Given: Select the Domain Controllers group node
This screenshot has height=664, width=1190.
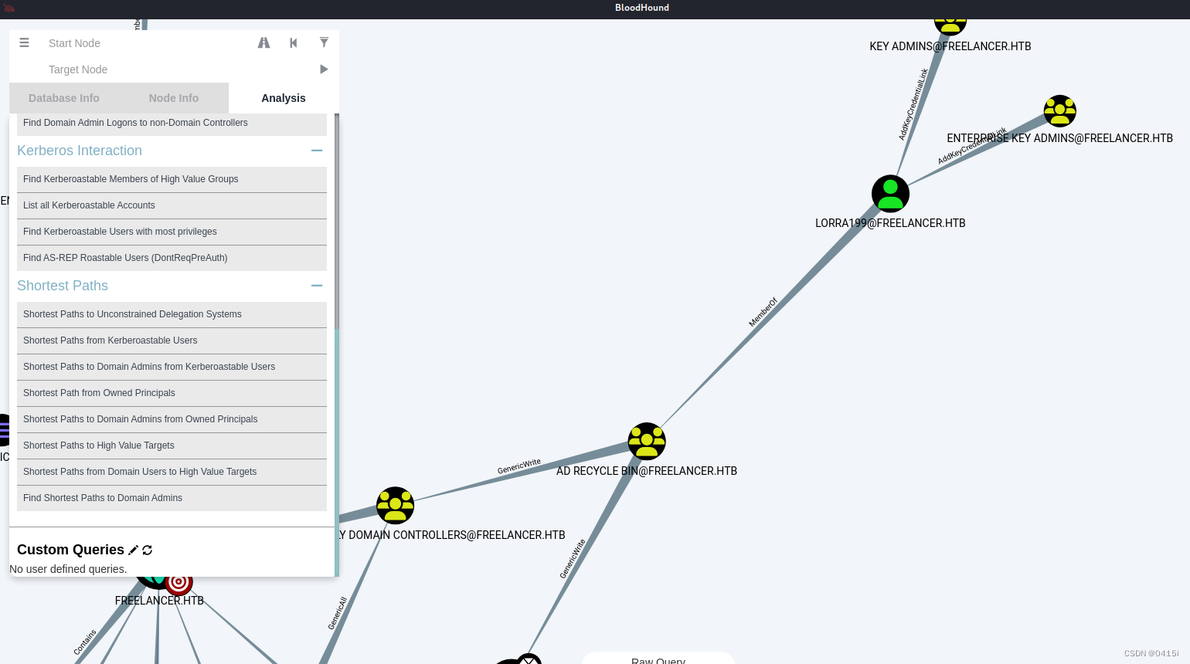Looking at the screenshot, I should click(396, 506).
